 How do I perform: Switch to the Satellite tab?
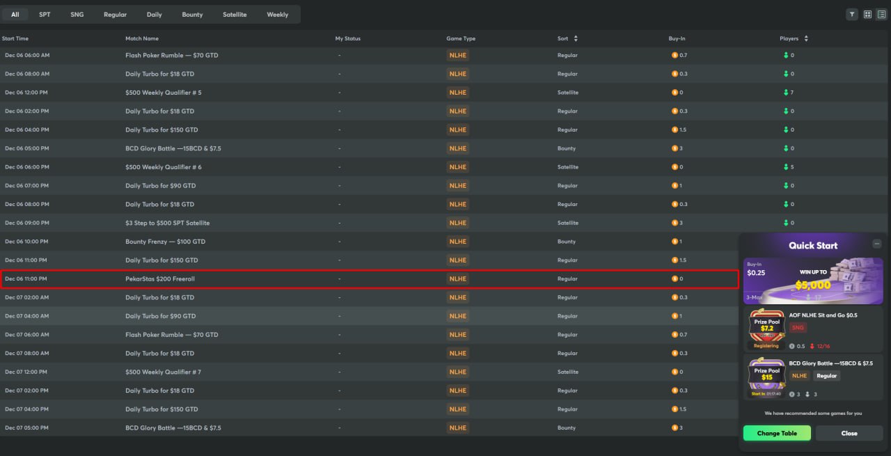point(235,15)
